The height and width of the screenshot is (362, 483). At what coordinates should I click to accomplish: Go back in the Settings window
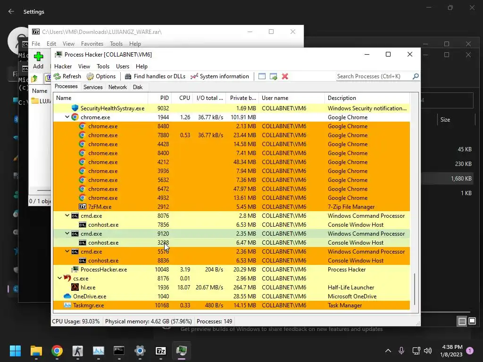pos(11,11)
